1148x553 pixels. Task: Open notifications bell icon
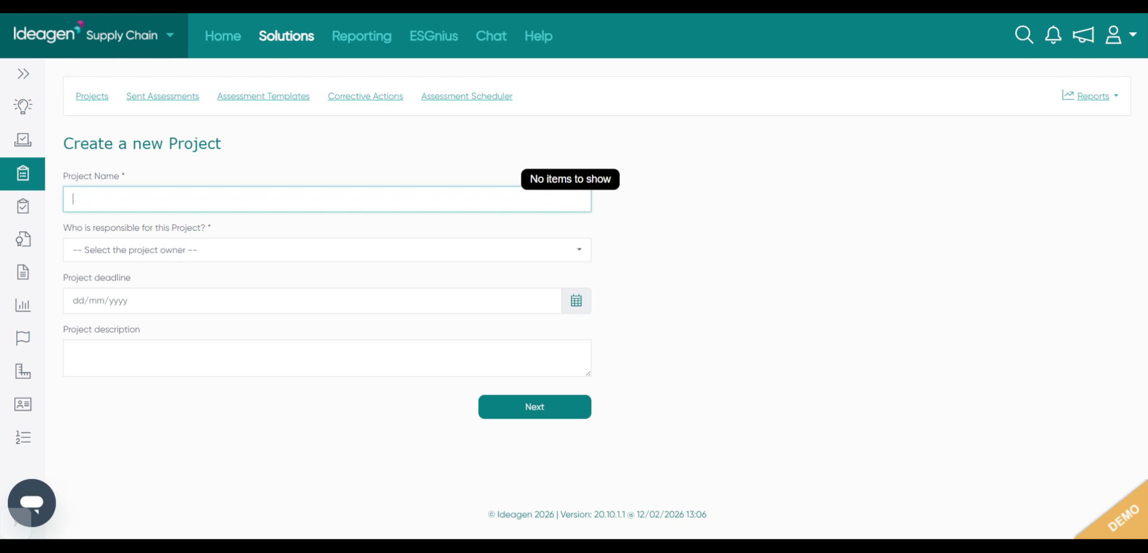click(1054, 35)
